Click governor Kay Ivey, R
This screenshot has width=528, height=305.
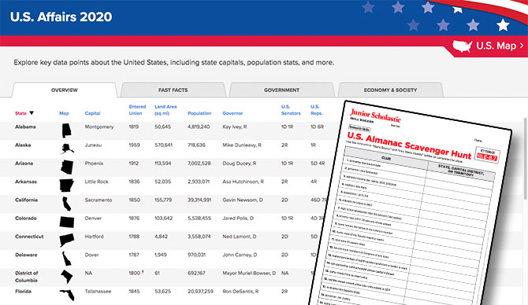235,127
